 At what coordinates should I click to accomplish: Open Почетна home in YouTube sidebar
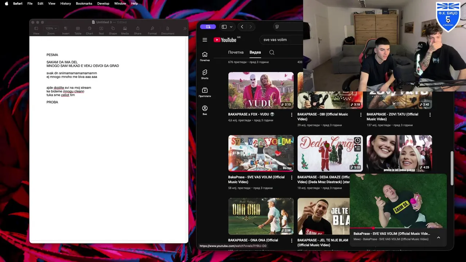click(x=205, y=56)
